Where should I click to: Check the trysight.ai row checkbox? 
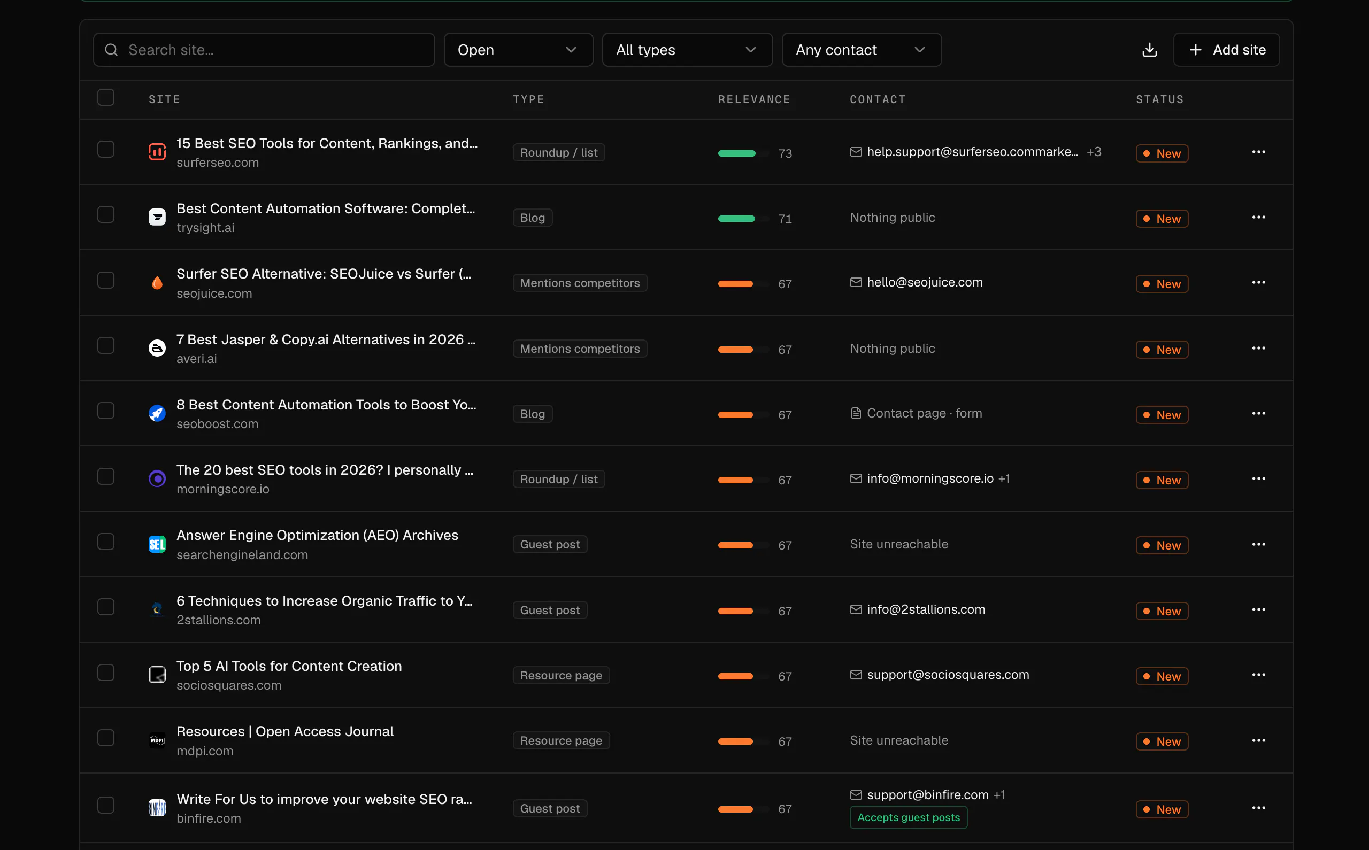coord(106,214)
